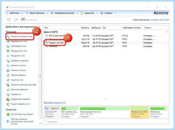Screen dimensions: 175x130
Task: Open the Представление menu
Action: 37,13
